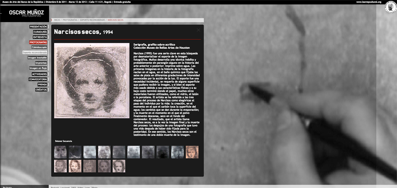397x188 pixels.
Task: Open the Créditos page
Action: (41, 89)
